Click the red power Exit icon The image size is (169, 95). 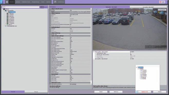(x=160, y=2)
